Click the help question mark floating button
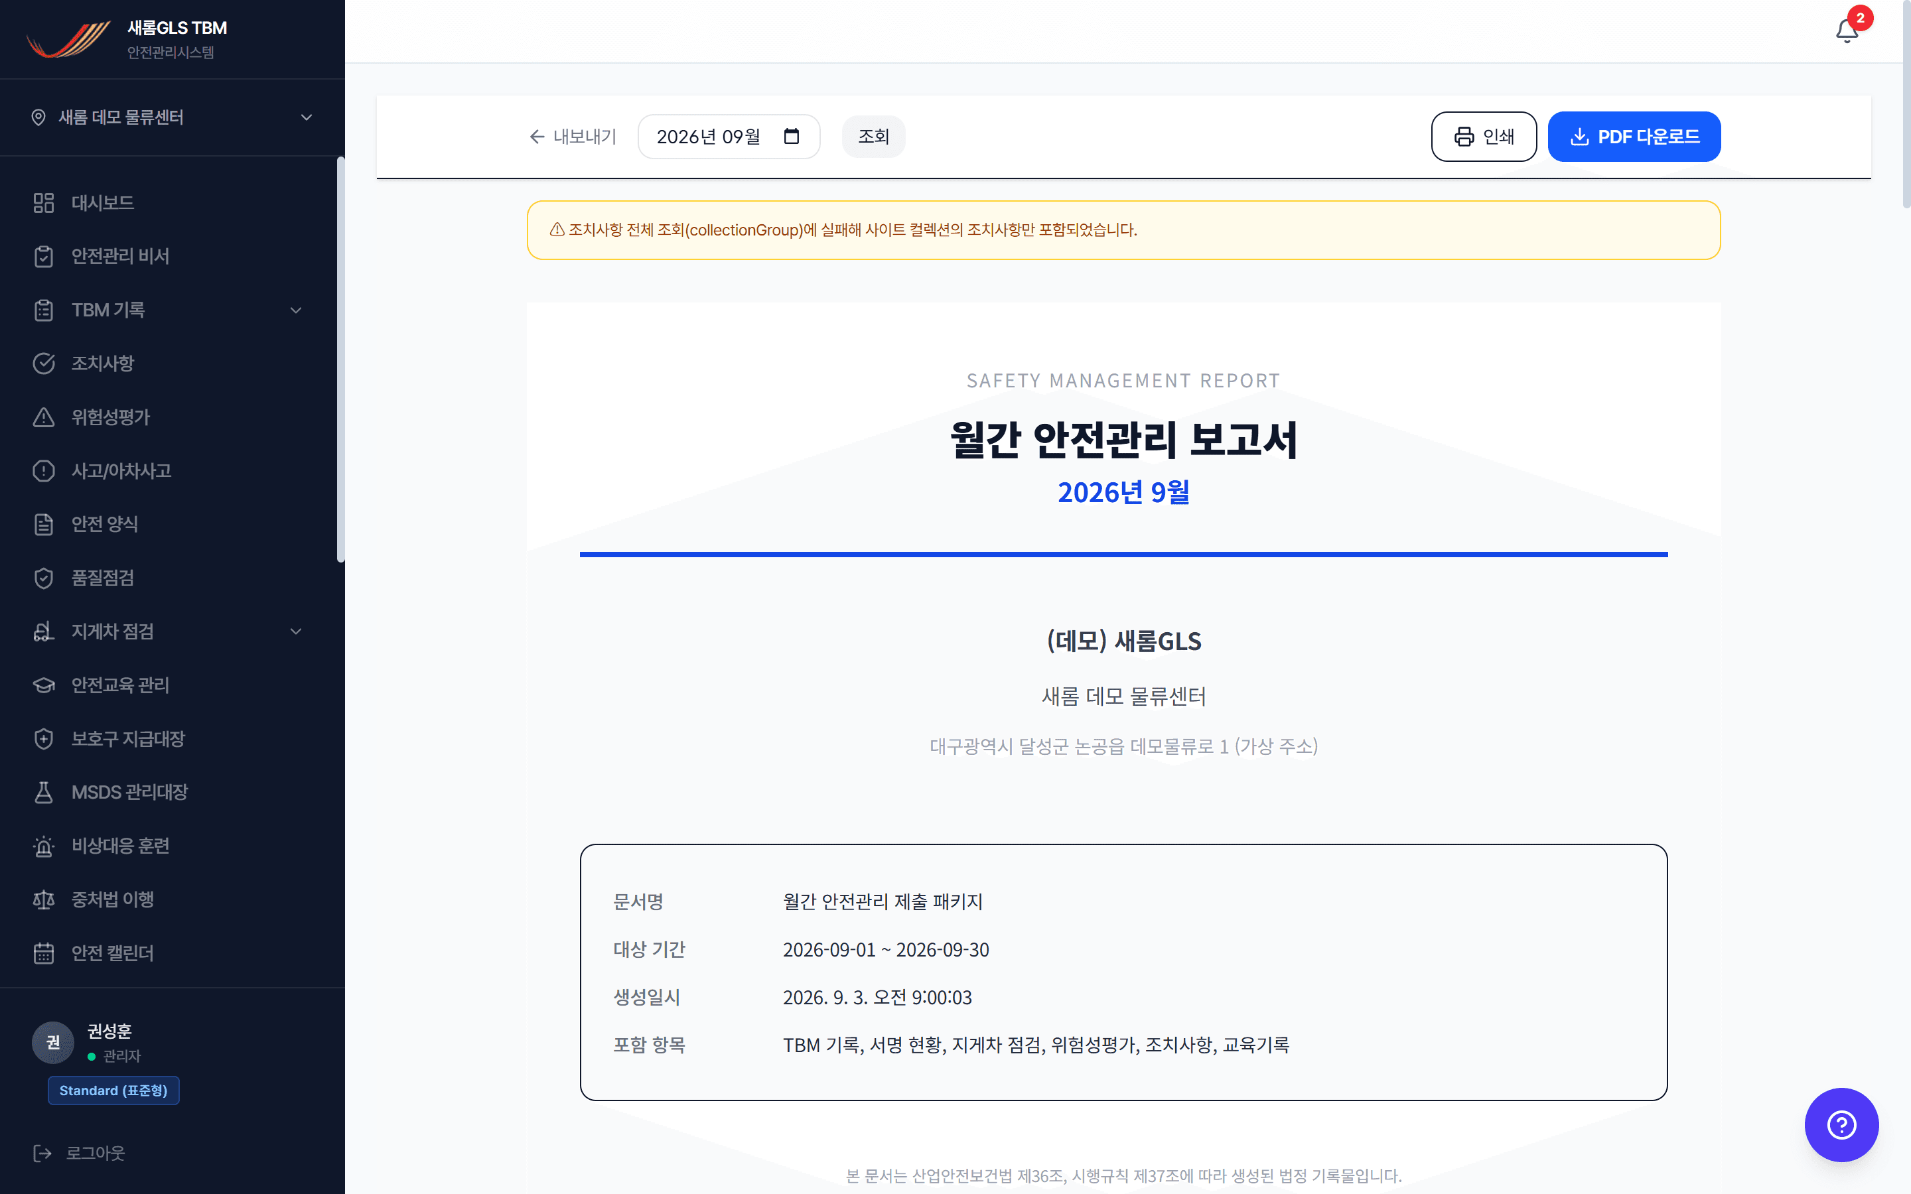The width and height of the screenshot is (1911, 1194). 1841,1124
